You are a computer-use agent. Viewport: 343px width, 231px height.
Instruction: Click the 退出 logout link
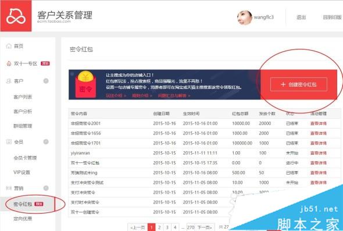pos(301,17)
